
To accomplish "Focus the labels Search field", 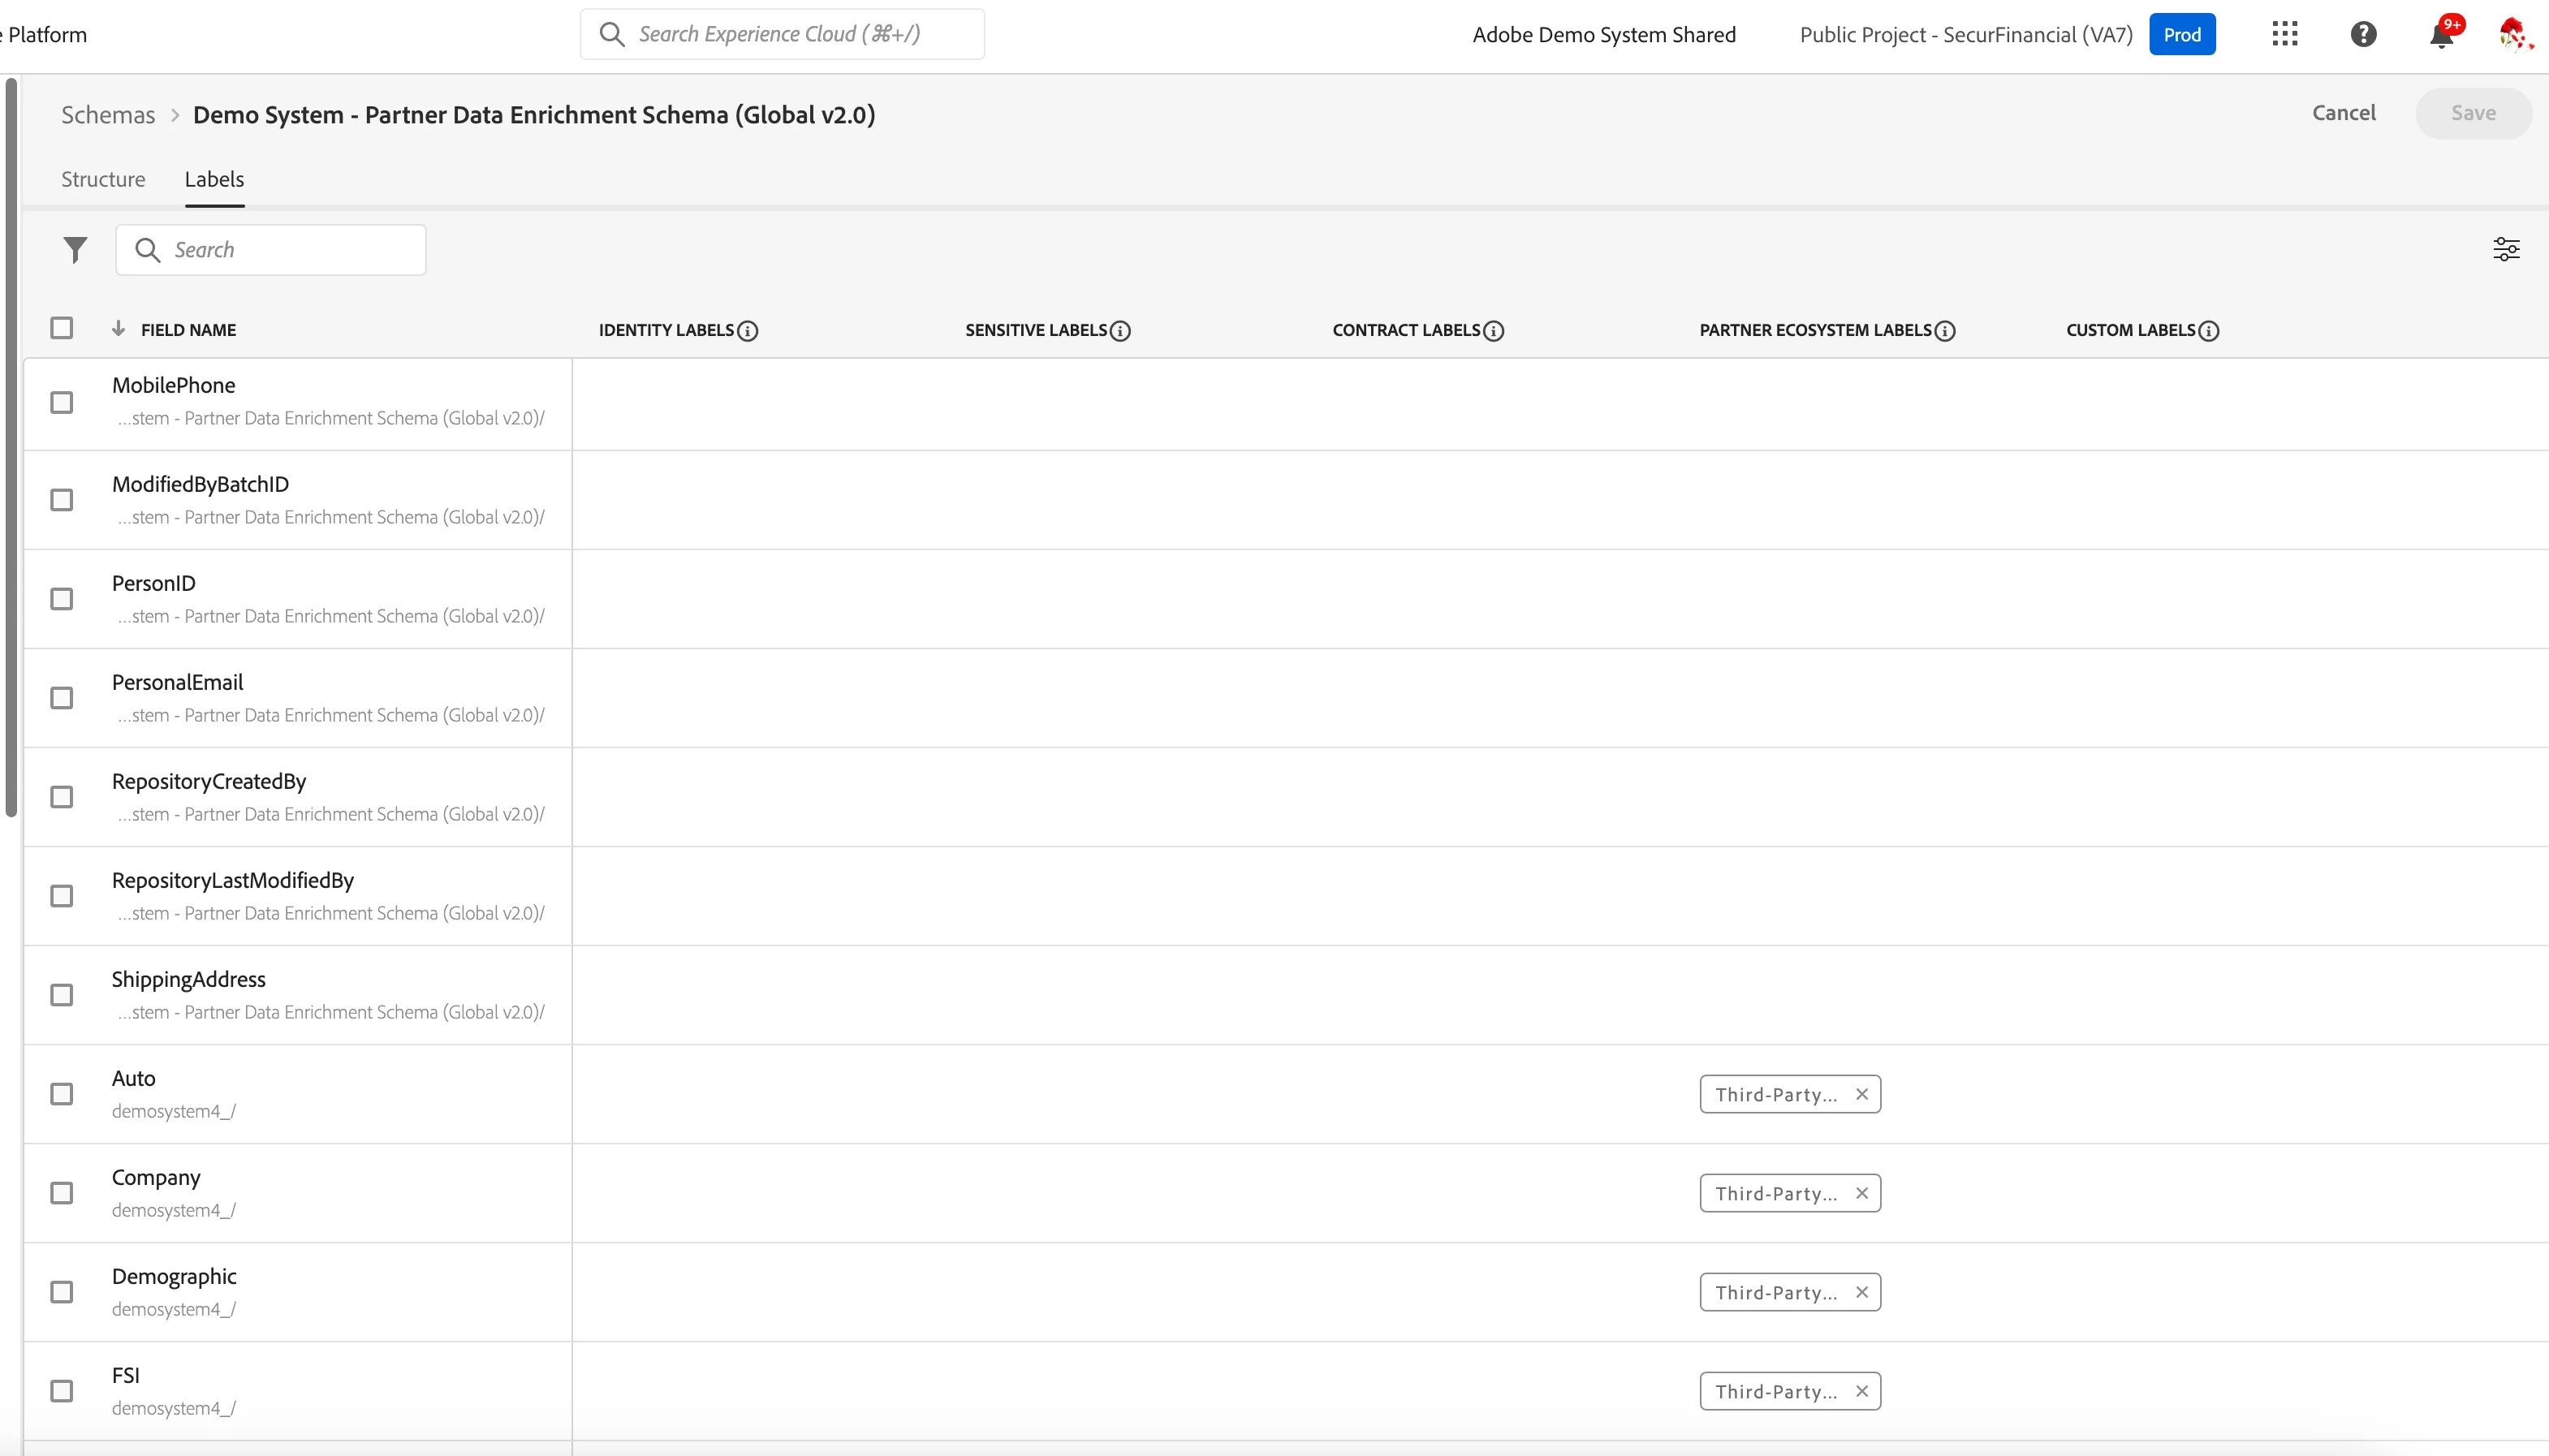I will click(271, 250).
